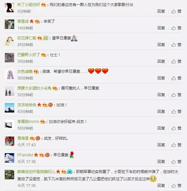Viewport: 187px width, 191px height.
Task: Like the comment by 苗雪成
Action: coord(176,28)
